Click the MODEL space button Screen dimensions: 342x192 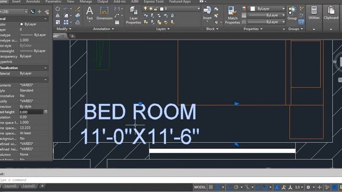click(200, 187)
